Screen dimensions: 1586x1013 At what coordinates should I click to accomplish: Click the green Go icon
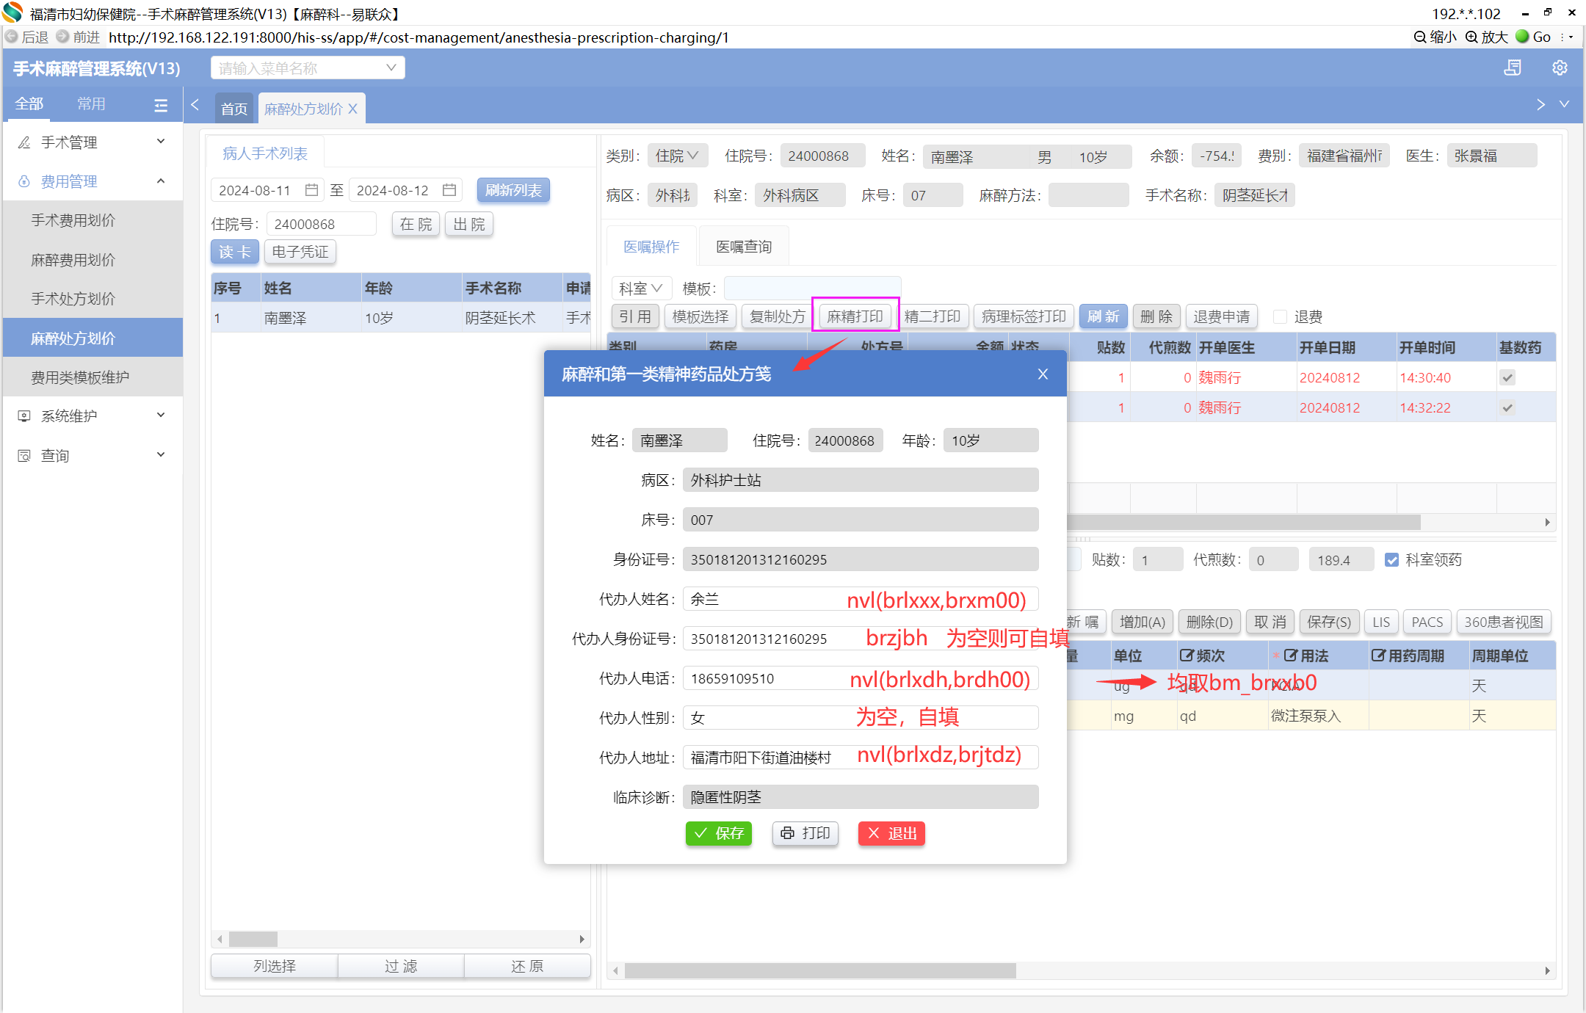pyautogui.click(x=1523, y=37)
